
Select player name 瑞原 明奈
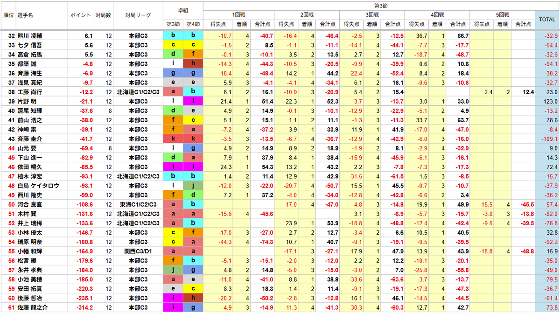click(x=30, y=242)
